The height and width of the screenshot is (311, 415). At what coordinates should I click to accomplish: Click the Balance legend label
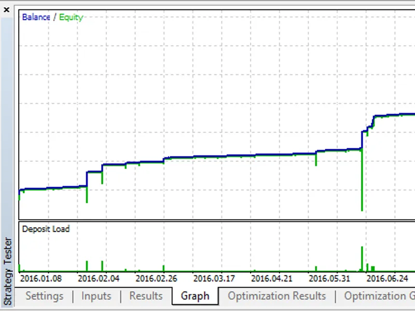click(x=36, y=17)
